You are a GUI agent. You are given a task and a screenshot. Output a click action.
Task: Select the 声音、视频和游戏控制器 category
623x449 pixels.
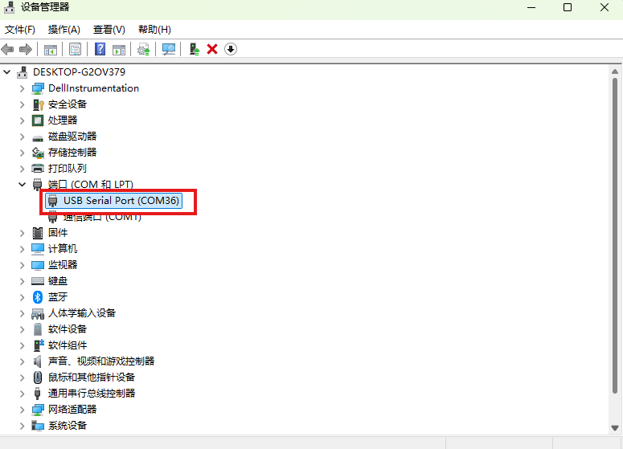[101, 361]
